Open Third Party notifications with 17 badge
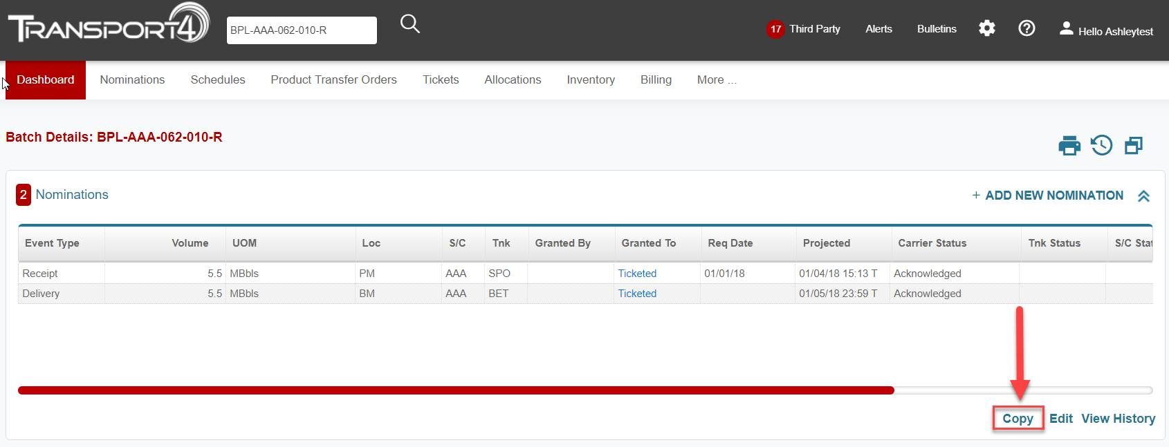Image resolution: width=1169 pixels, height=447 pixels. pyautogui.click(x=804, y=29)
